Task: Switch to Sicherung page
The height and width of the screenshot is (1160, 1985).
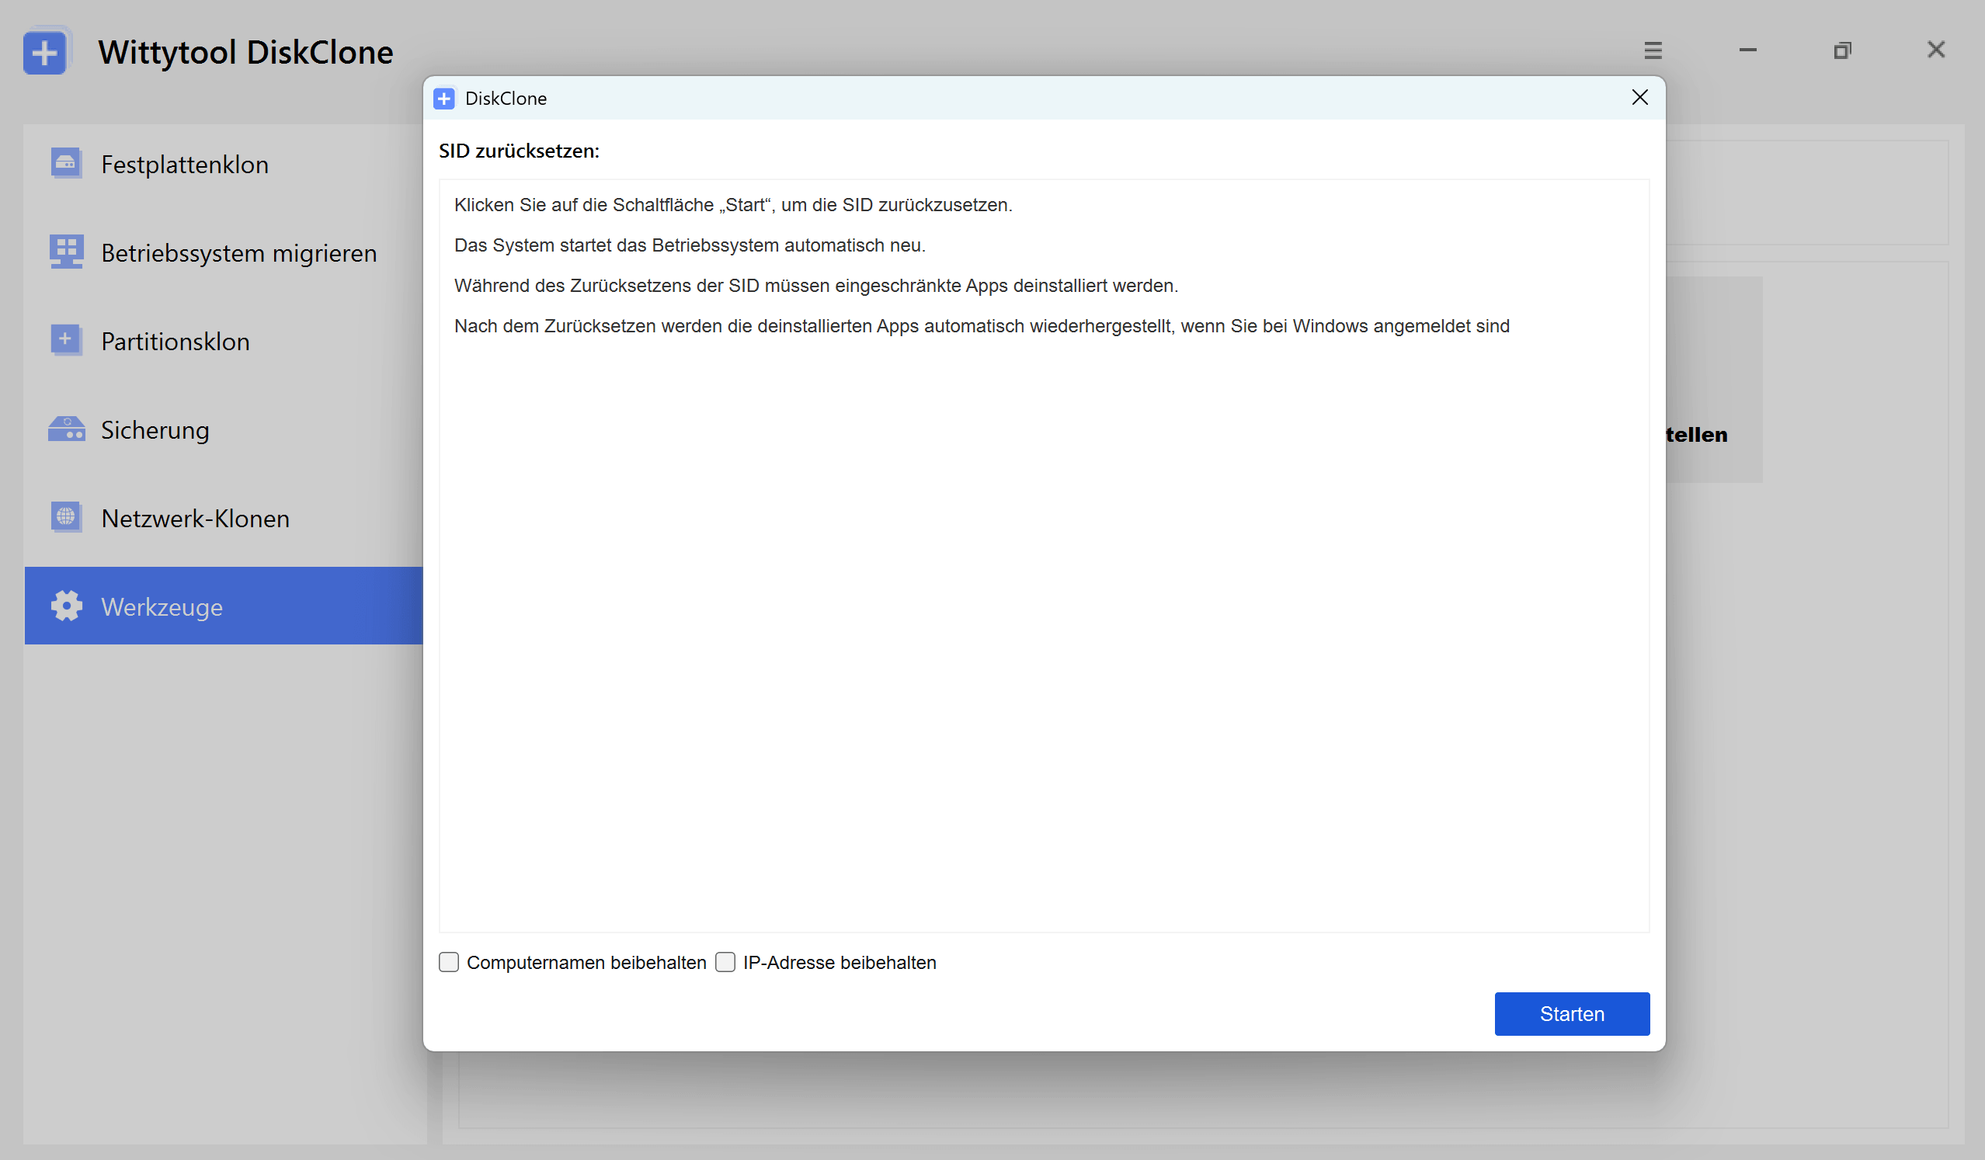Action: click(x=224, y=429)
